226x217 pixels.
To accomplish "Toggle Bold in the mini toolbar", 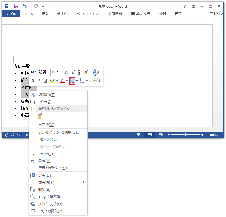I will tap(33, 81).
